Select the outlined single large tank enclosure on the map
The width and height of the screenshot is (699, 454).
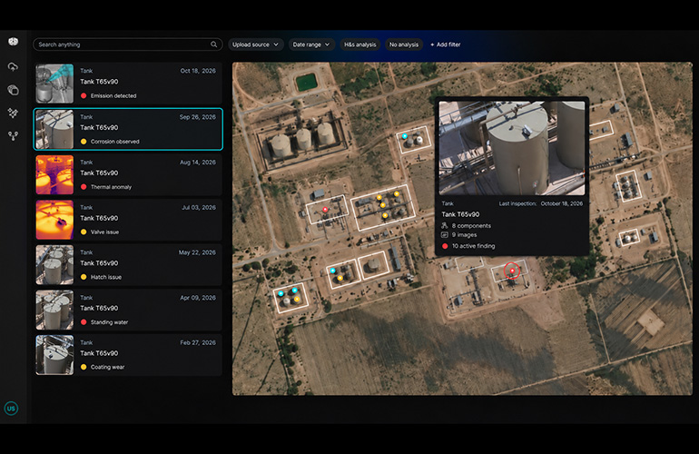point(374,265)
